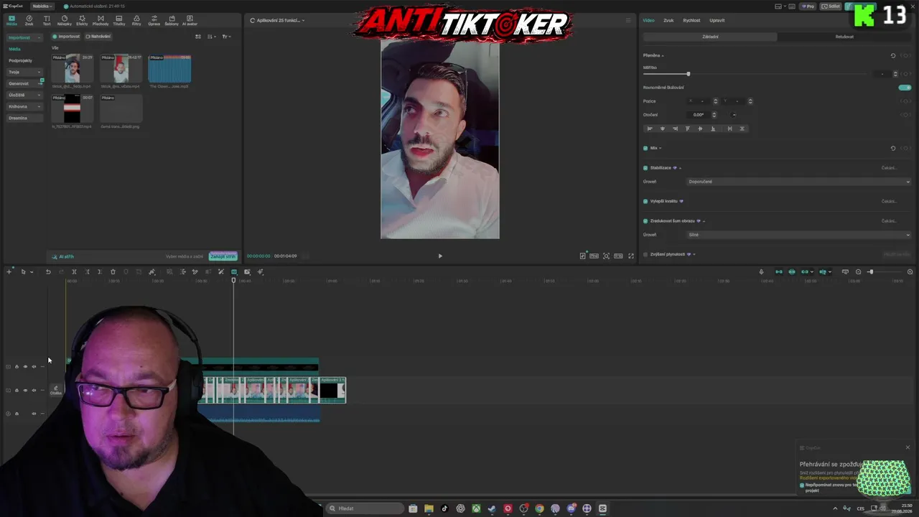Uncheck the Vylepši kvalitu checkbox

click(x=645, y=201)
